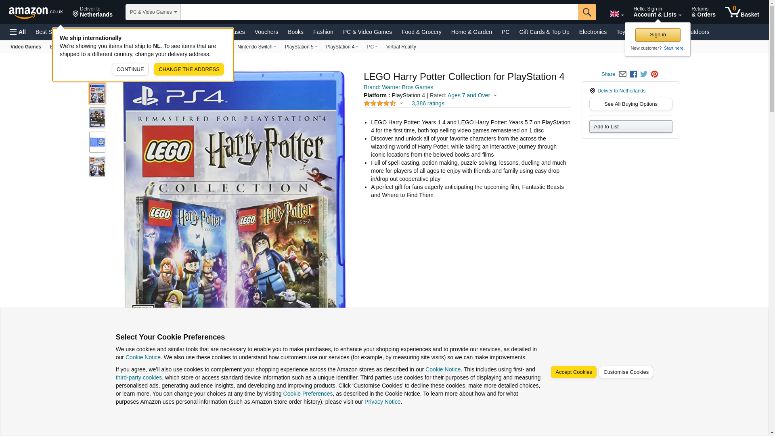Click the search magnifier button
The image size is (775, 436).
coord(587,12)
